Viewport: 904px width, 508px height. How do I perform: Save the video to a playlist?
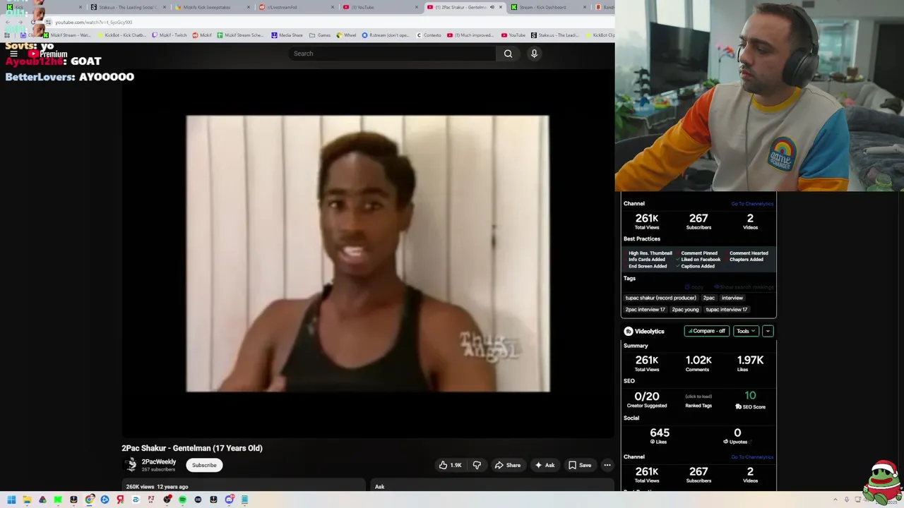580,465
